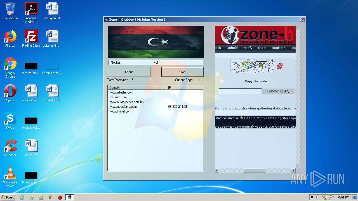Viewport: 358px width, 201px height.
Task: Open Stats in zone-h navigation
Action: (x=262, y=48)
